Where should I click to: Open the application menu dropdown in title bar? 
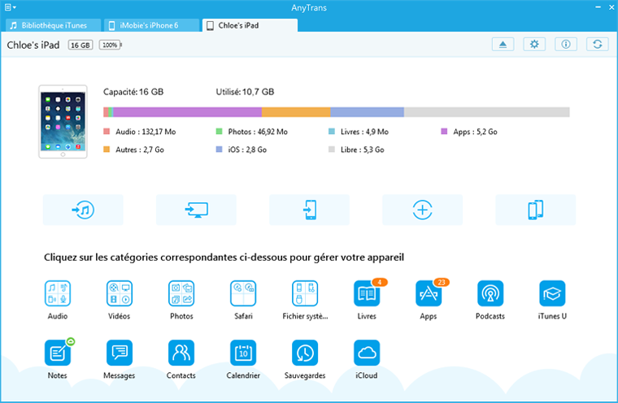point(11,7)
